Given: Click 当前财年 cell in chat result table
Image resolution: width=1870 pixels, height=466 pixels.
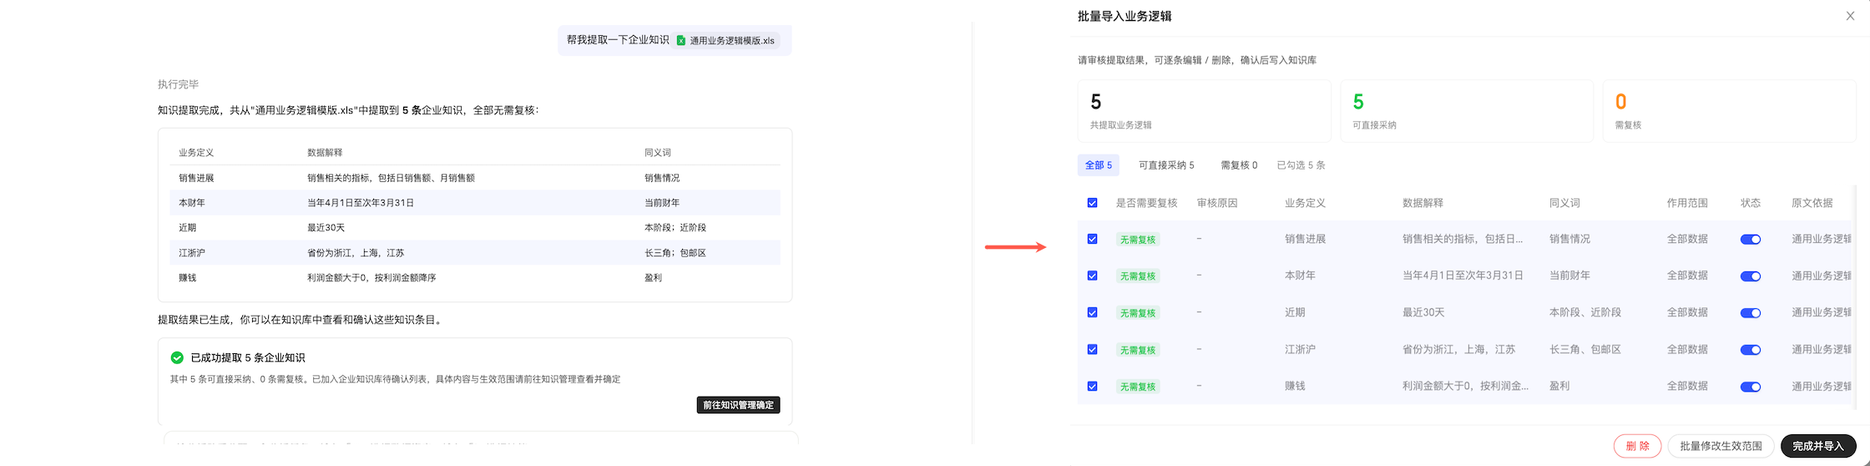Looking at the screenshot, I should tap(662, 203).
